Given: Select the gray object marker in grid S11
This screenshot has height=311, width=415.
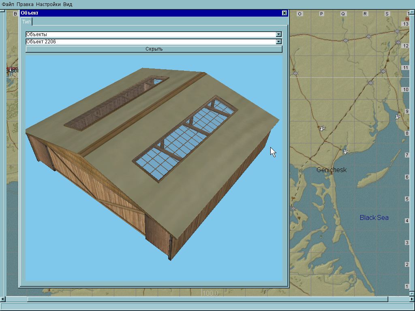Looking at the screenshot, I should click(383, 71).
